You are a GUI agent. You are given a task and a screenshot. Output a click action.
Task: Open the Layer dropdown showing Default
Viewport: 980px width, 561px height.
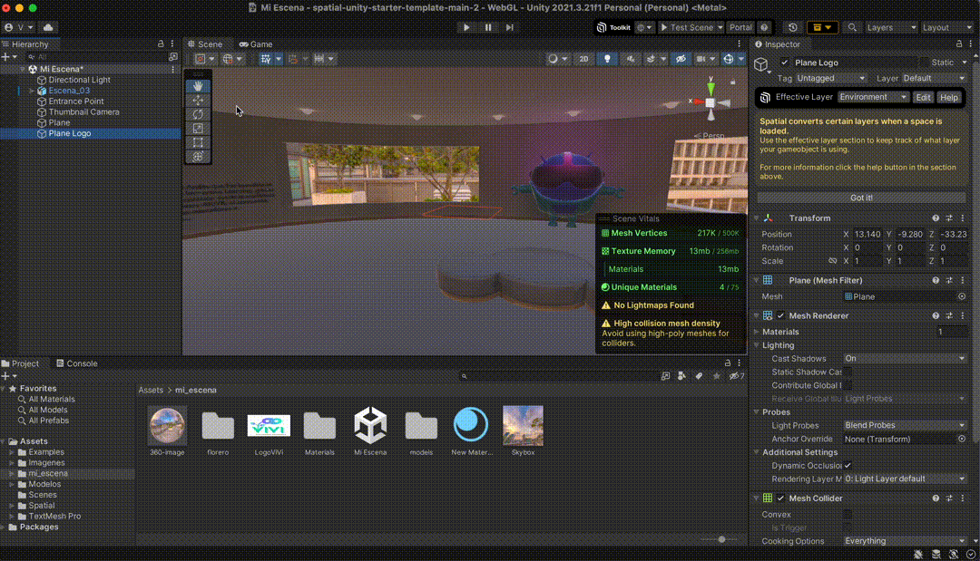pyautogui.click(x=934, y=78)
